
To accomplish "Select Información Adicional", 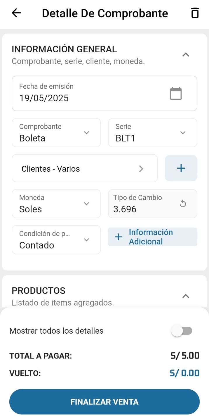I will click(152, 237).
